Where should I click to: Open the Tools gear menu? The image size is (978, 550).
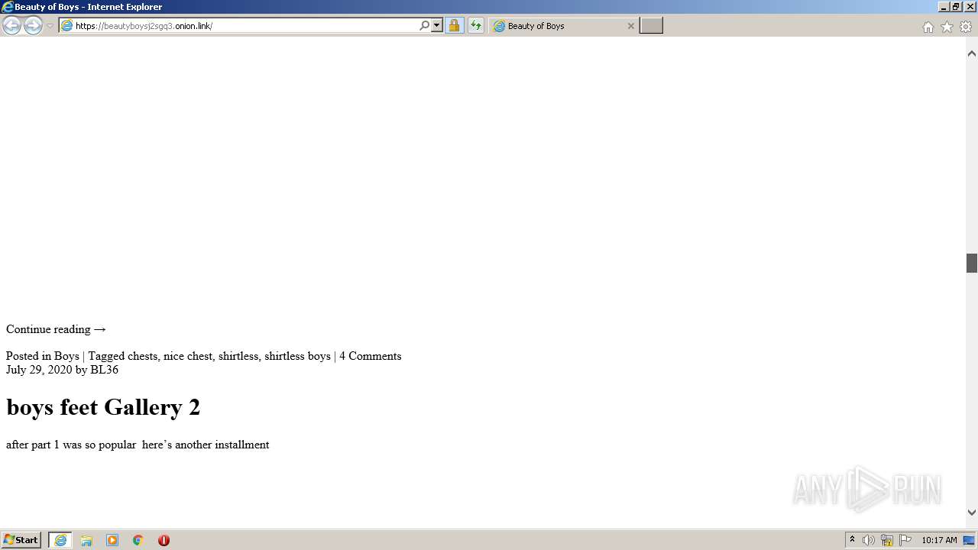[966, 27]
